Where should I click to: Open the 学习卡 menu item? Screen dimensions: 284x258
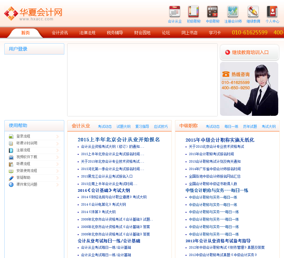click(215, 33)
